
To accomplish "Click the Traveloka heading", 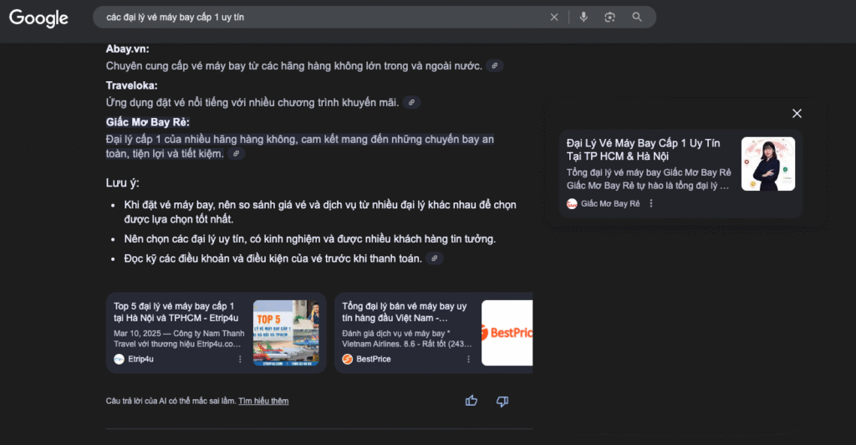I will pos(131,85).
